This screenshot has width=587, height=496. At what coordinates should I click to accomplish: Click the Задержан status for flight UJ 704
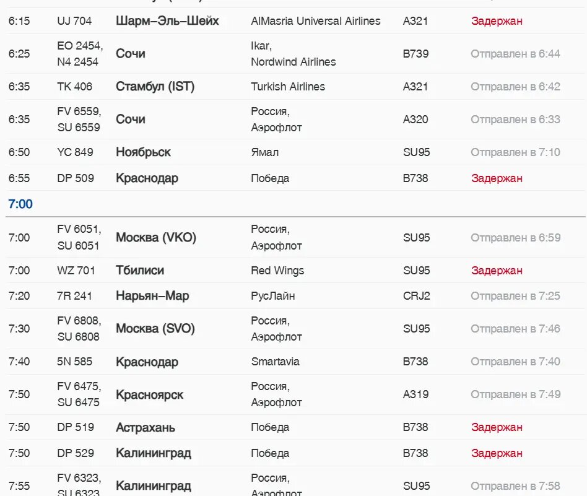(497, 21)
